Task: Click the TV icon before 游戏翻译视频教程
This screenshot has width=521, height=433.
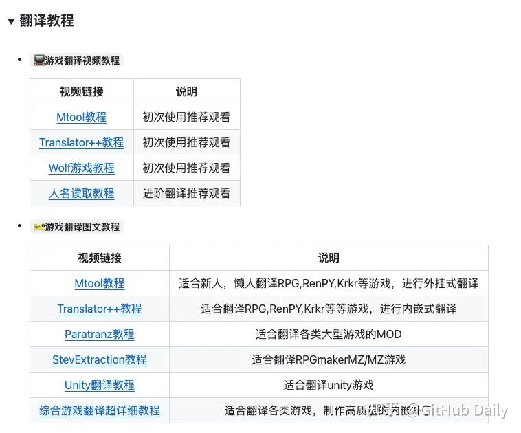Action: (x=39, y=60)
